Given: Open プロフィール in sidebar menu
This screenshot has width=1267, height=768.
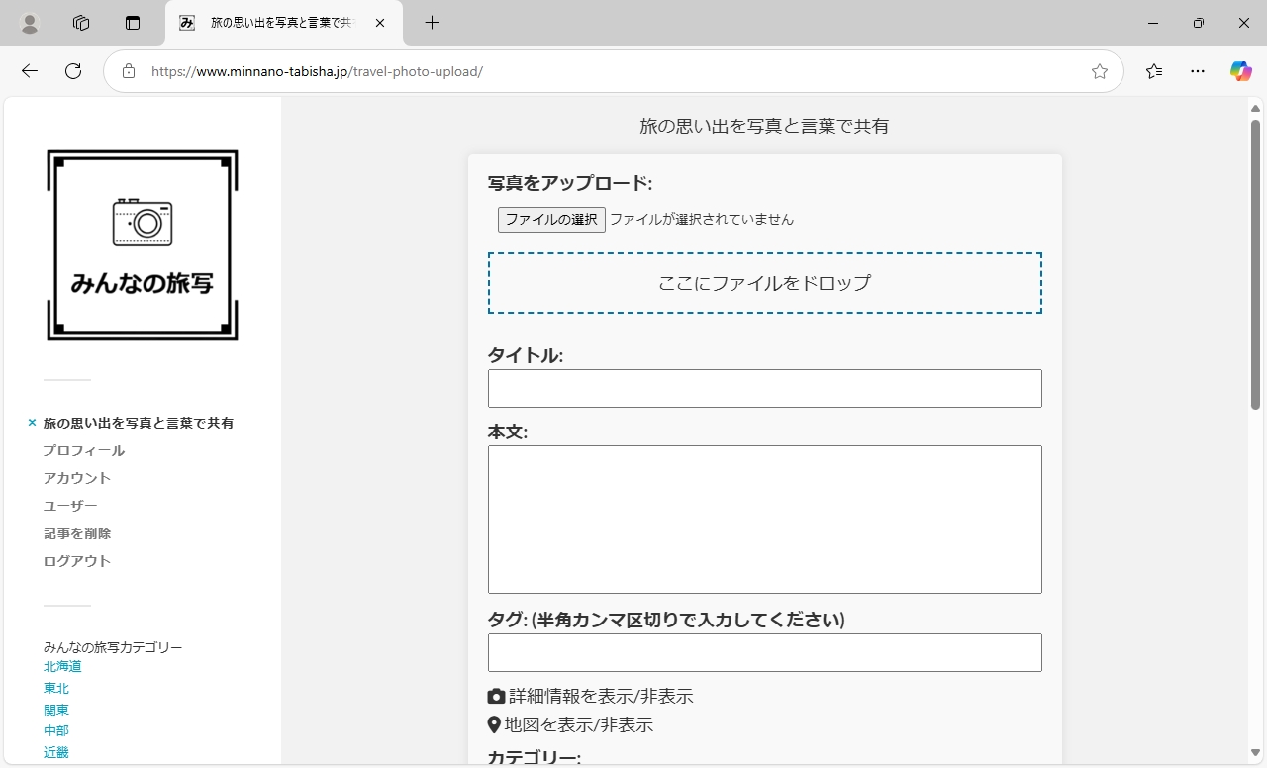Looking at the screenshot, I should tap(84, 450).
